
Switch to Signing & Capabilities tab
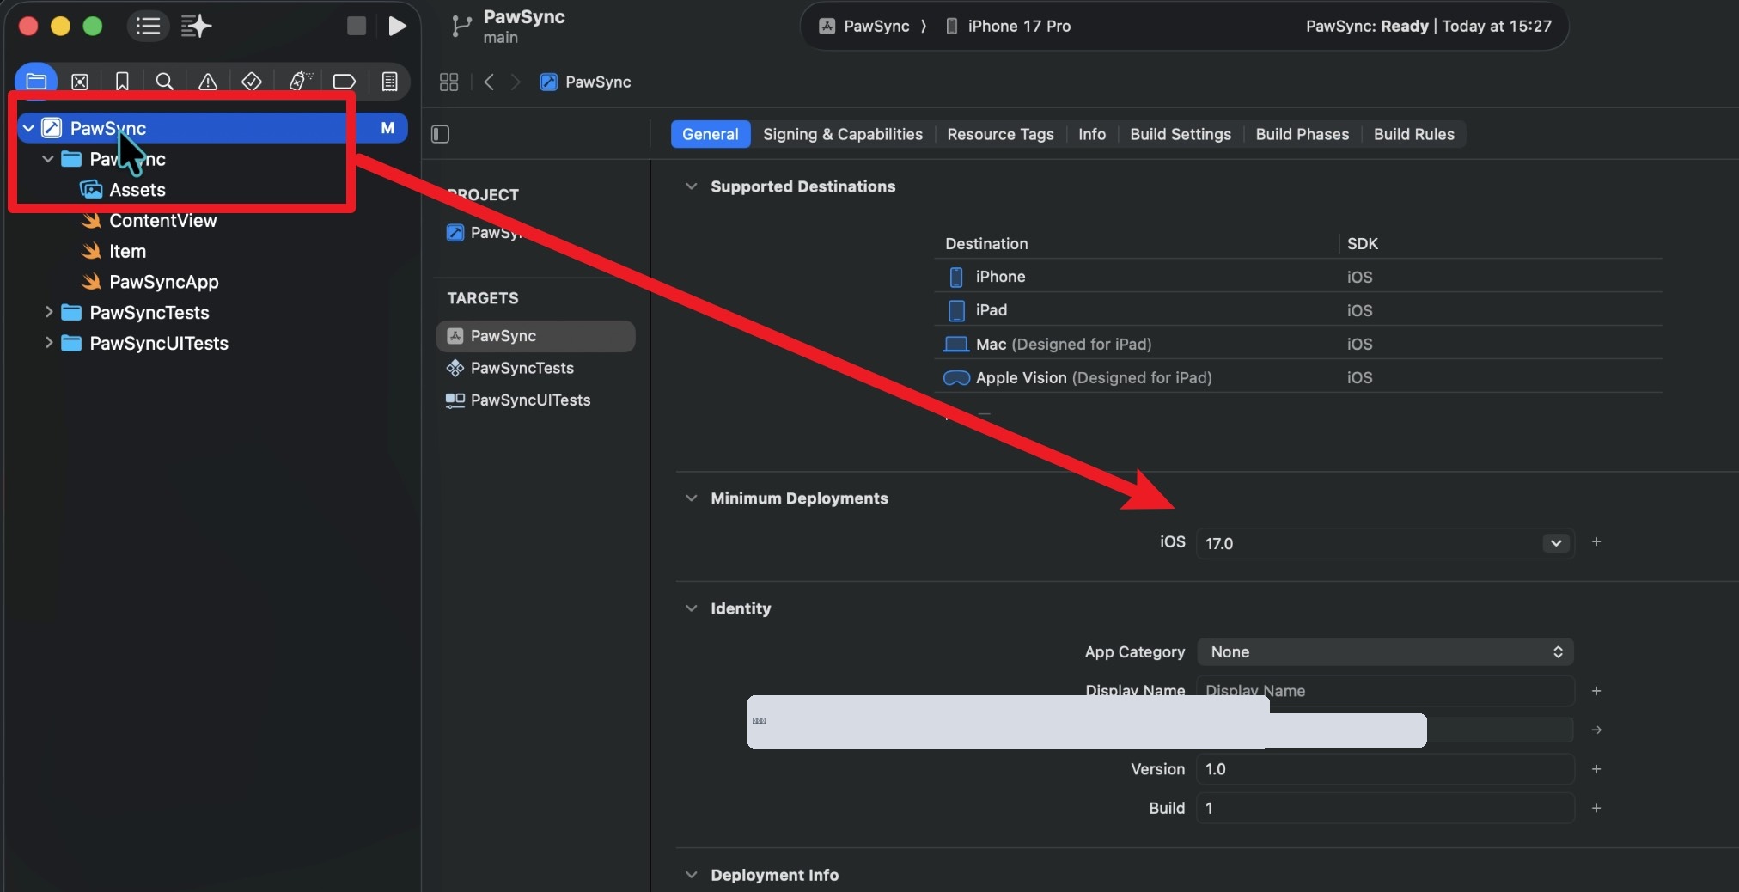[x=842, y=134]
